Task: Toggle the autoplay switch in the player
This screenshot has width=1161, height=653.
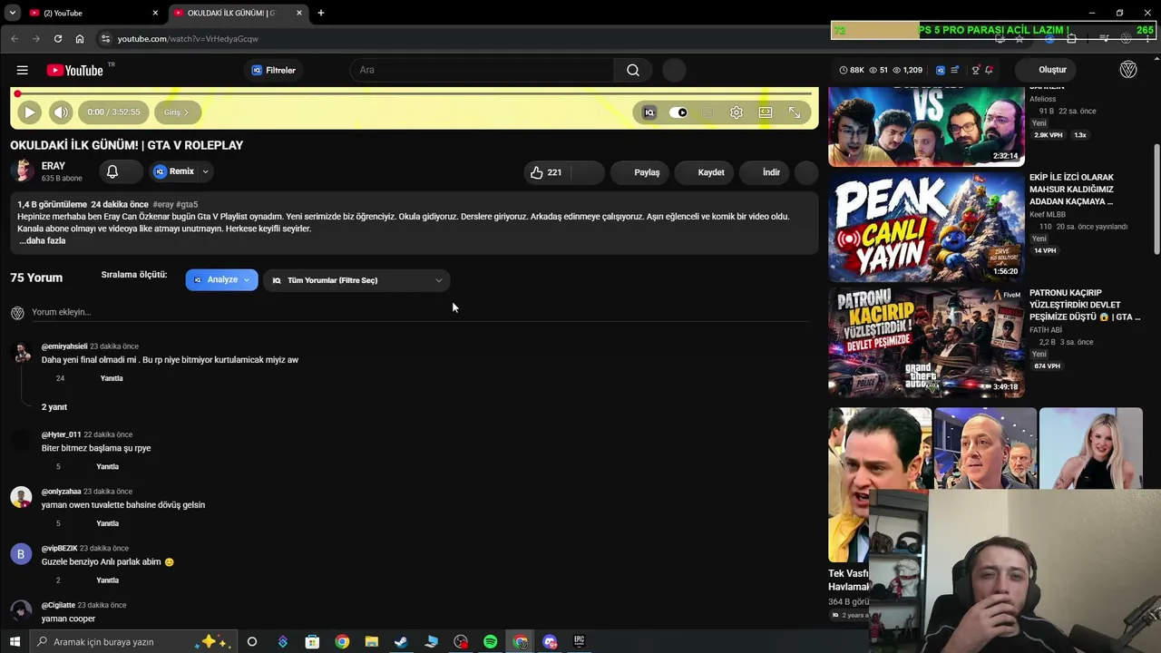Action: tap(678, 112)
